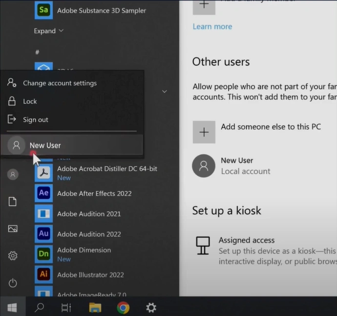Open File Explorer from the taskbar

tap(95, 307)
